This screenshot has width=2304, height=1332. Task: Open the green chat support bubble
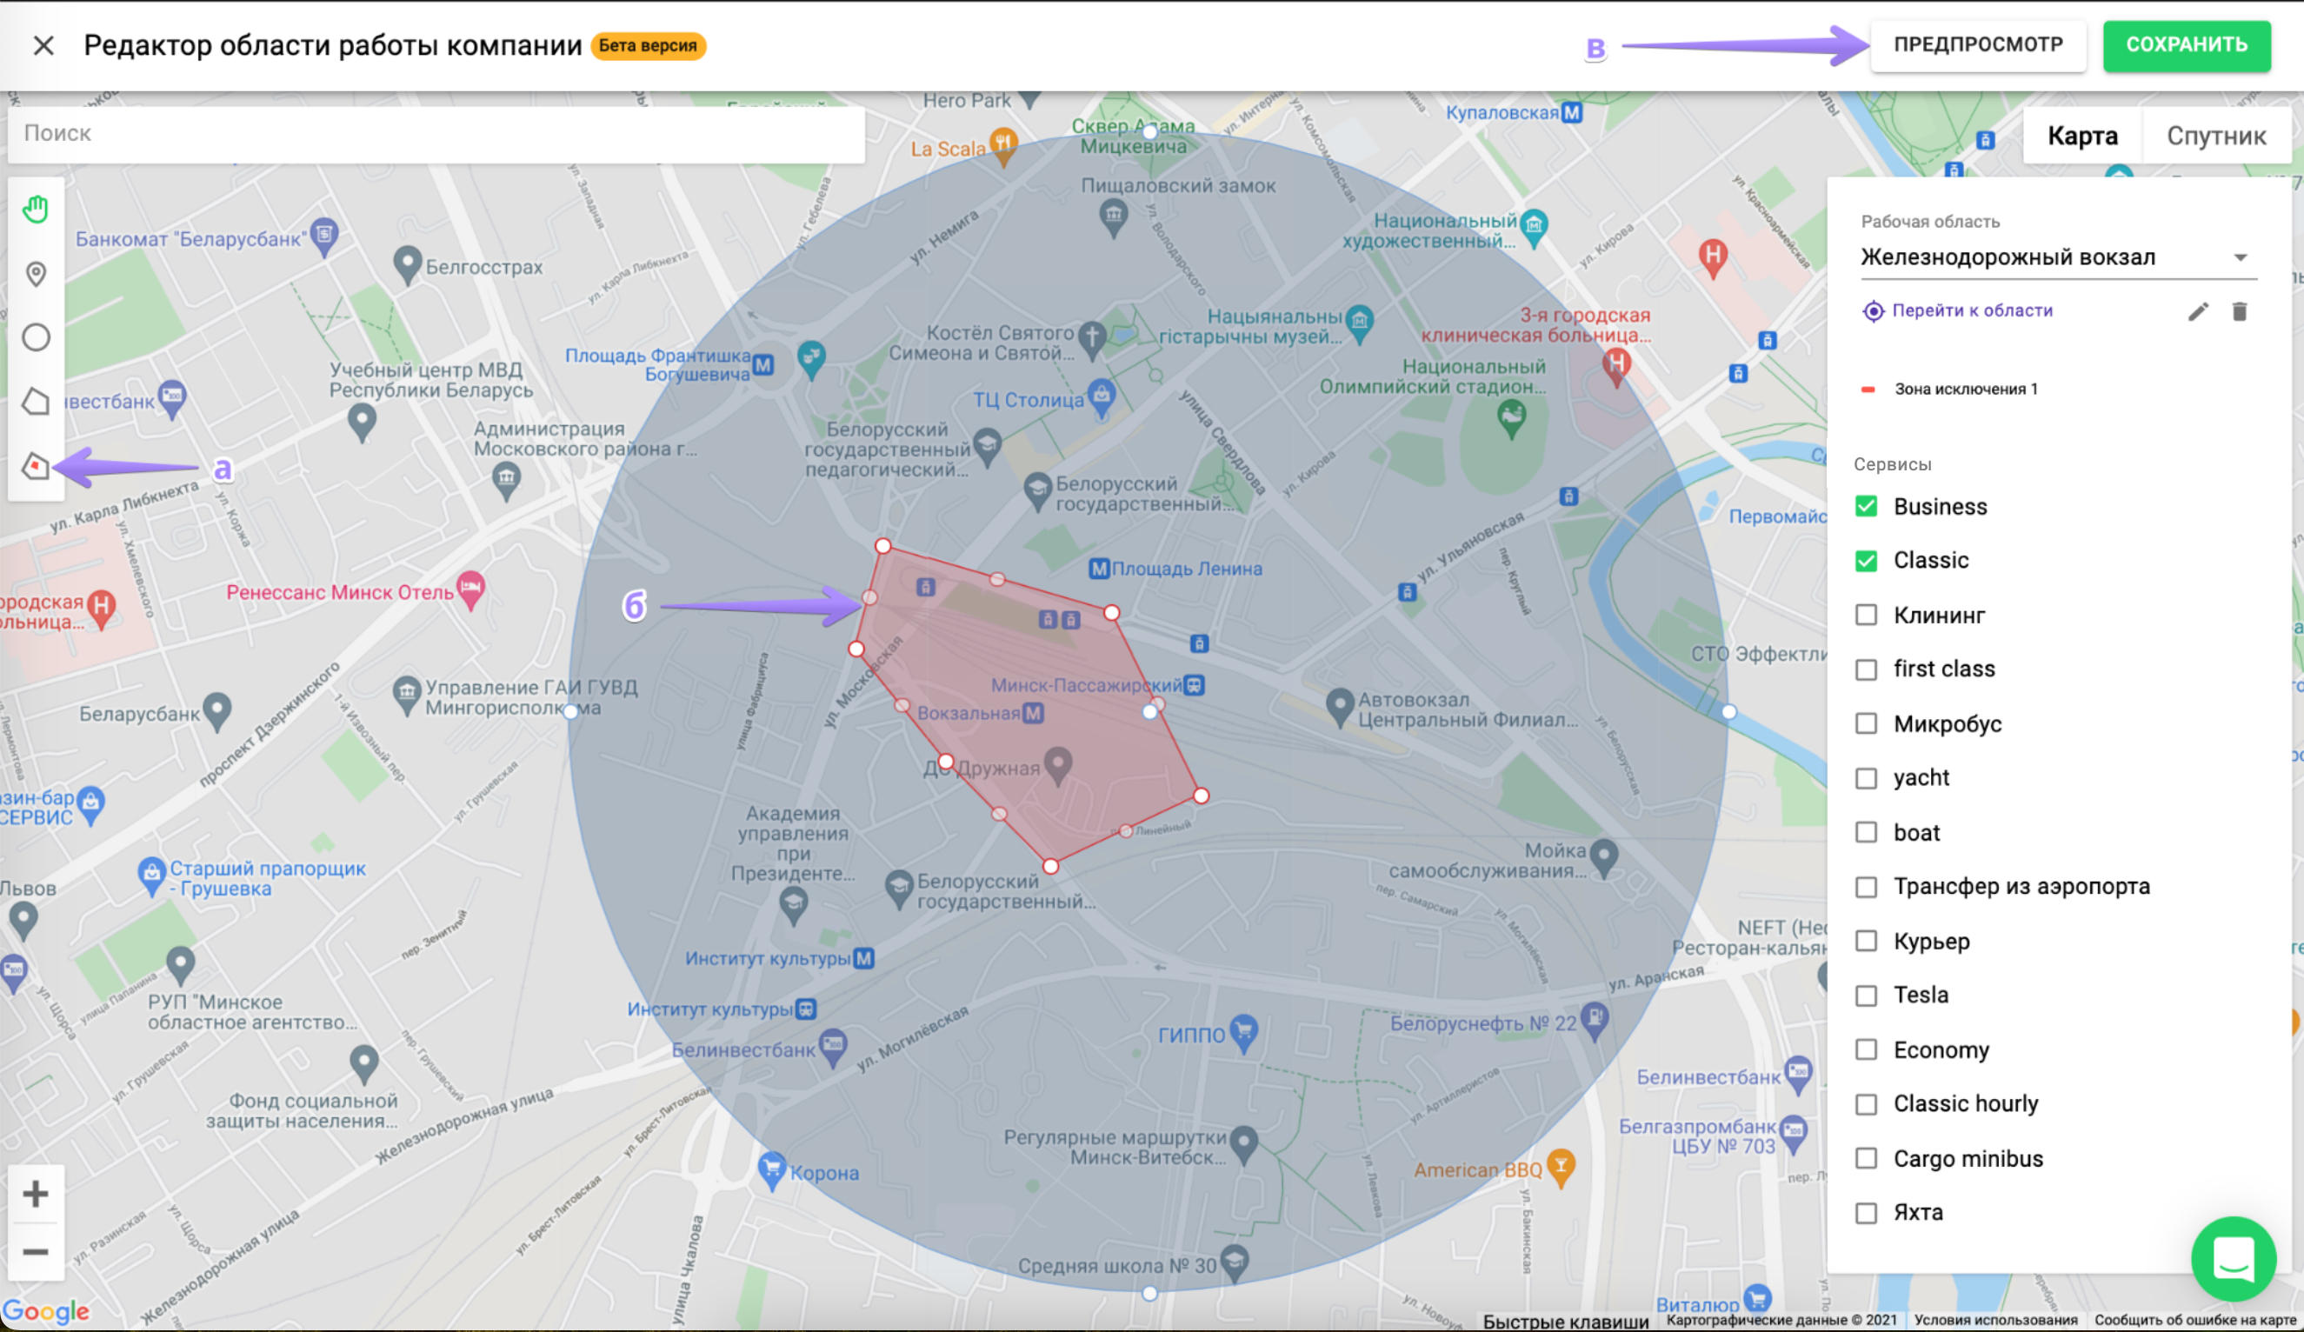pos(2233,1259)
